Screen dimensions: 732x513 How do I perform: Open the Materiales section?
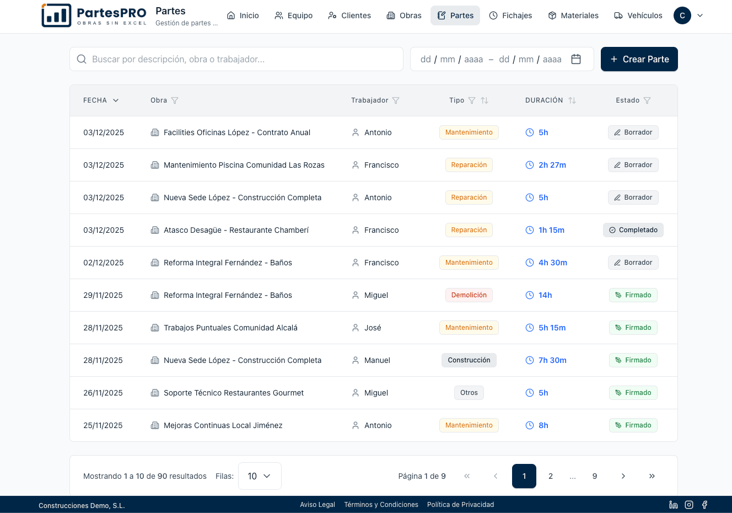click(573, 15)
